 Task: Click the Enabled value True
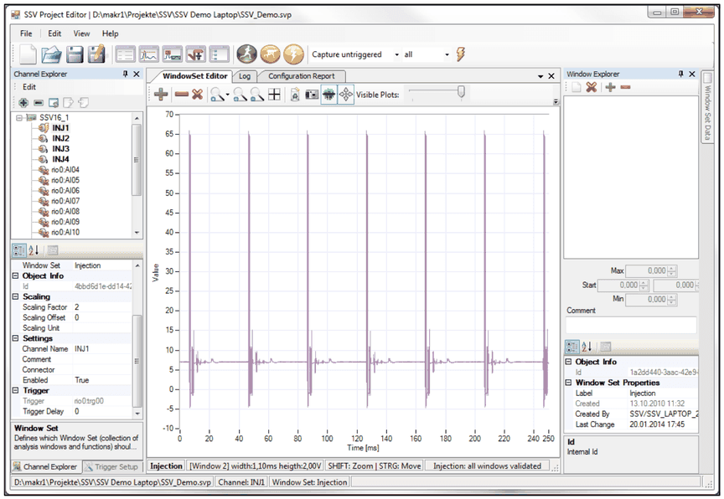click(102, 380)
